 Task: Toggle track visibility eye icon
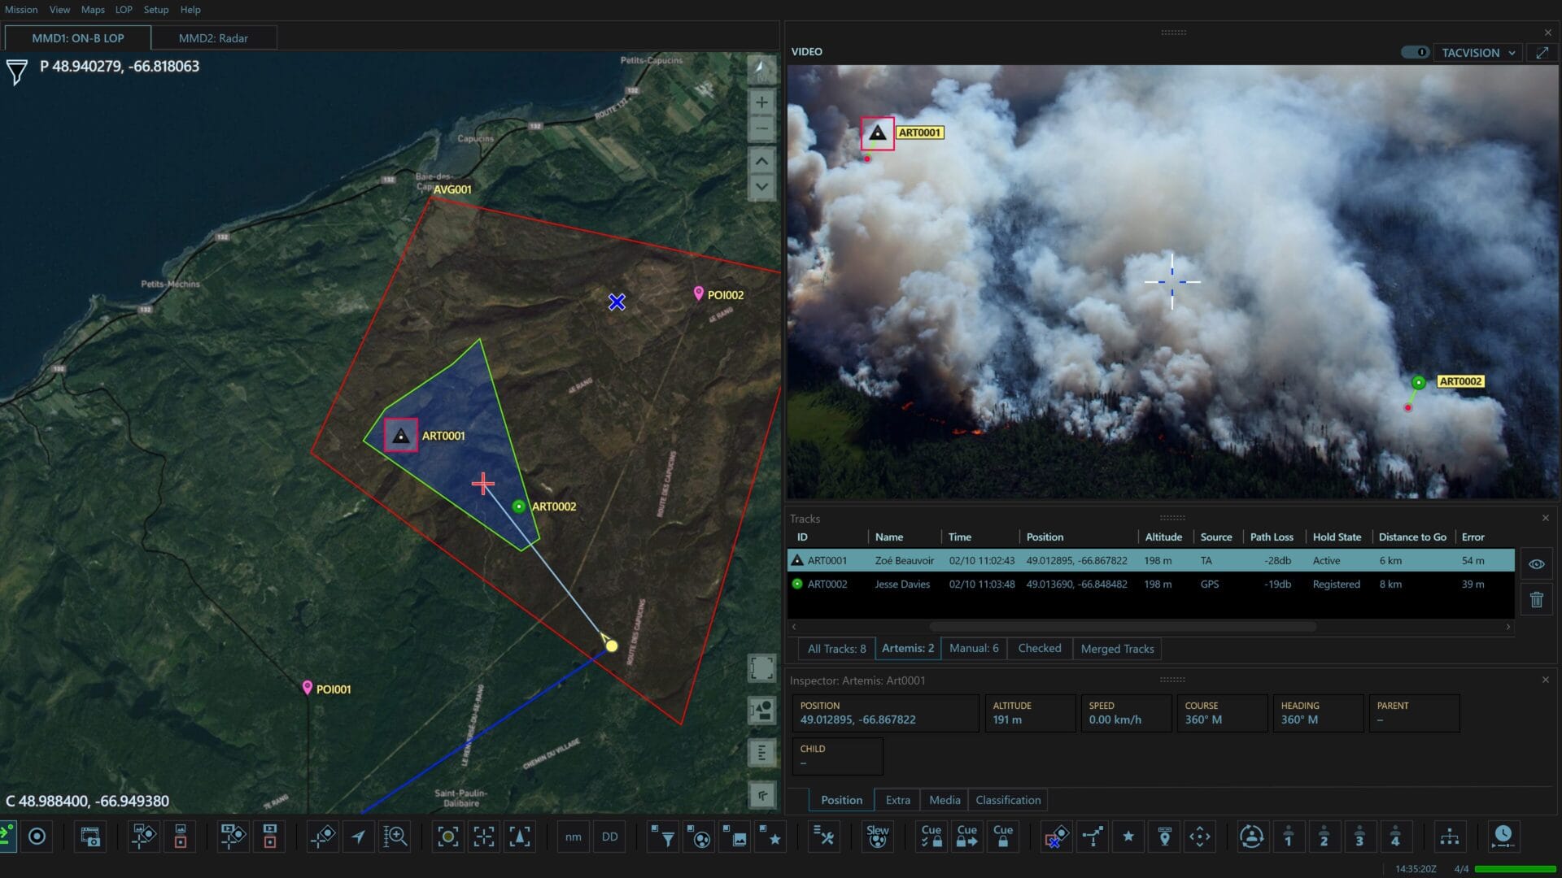point(1536,564)
